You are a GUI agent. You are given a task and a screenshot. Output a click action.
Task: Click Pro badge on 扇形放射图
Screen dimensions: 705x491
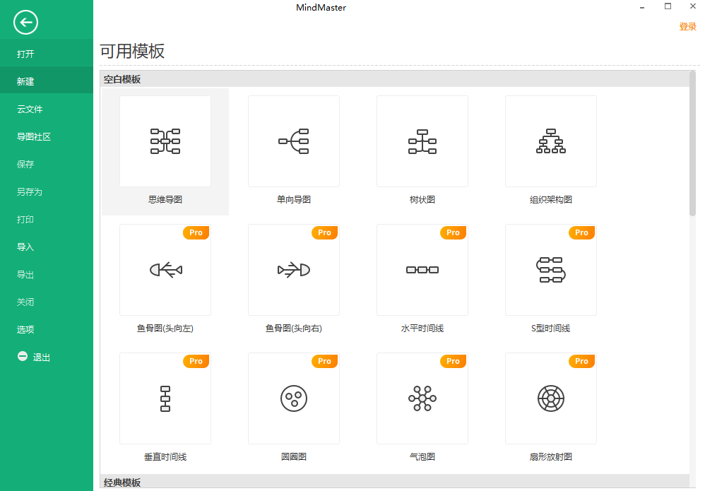(x=582, y=361)
